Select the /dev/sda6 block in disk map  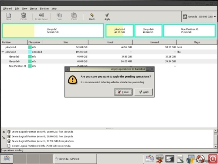coord(148,31)
